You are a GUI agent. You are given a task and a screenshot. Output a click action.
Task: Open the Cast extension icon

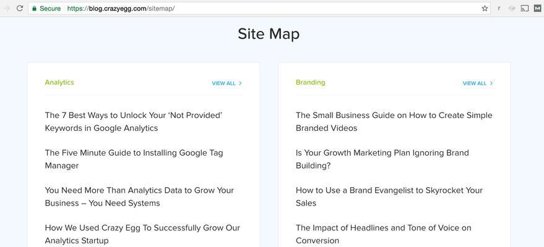(525, 8)
